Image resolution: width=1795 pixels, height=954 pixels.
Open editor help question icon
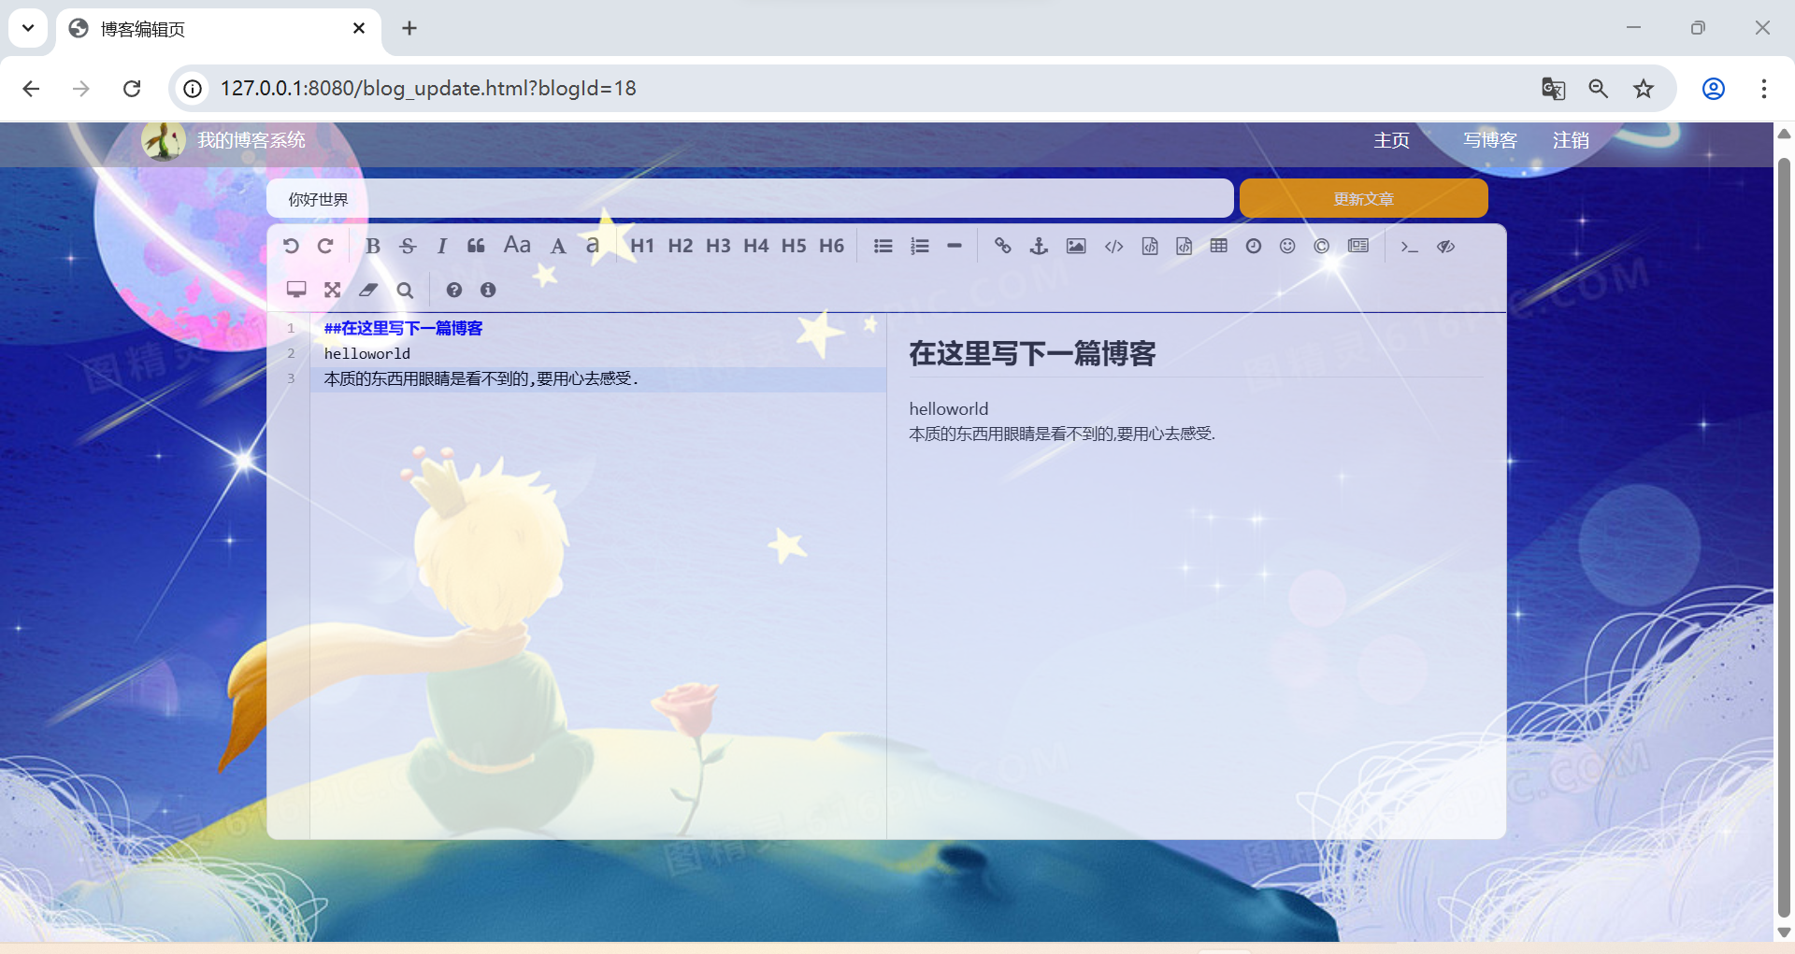[x=453, y=290]
